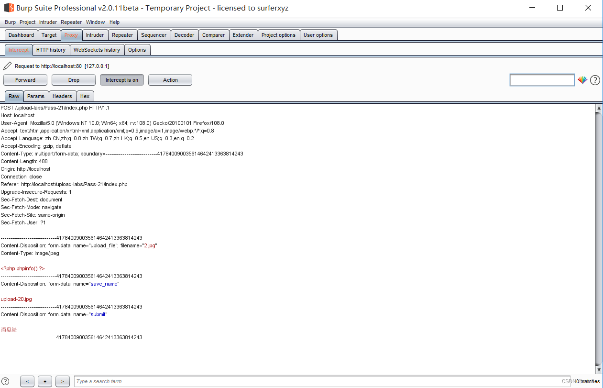Click the "save_name" parameter name

click(x=104, y=284)
